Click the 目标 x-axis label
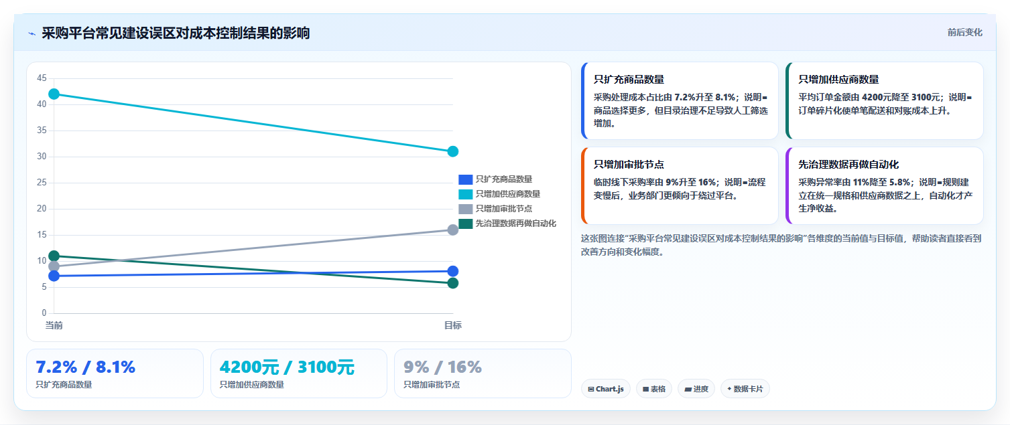Screen dimensions: 1010x425 click(x=452, y=325)
